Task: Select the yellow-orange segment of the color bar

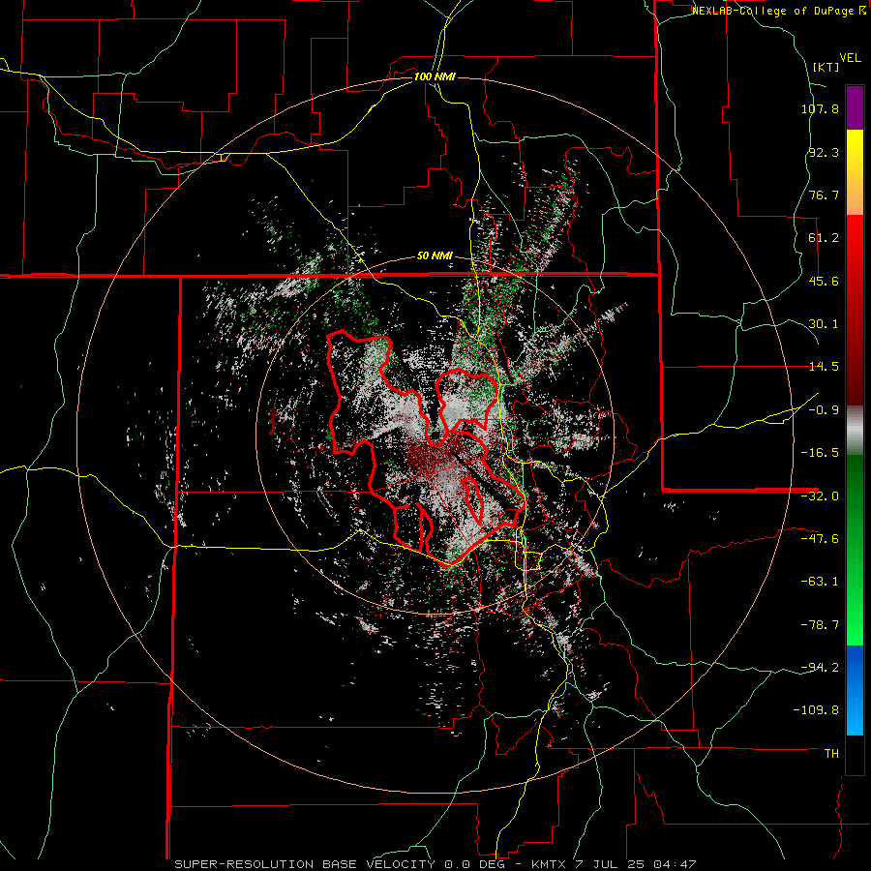Action: click(855, 172)
